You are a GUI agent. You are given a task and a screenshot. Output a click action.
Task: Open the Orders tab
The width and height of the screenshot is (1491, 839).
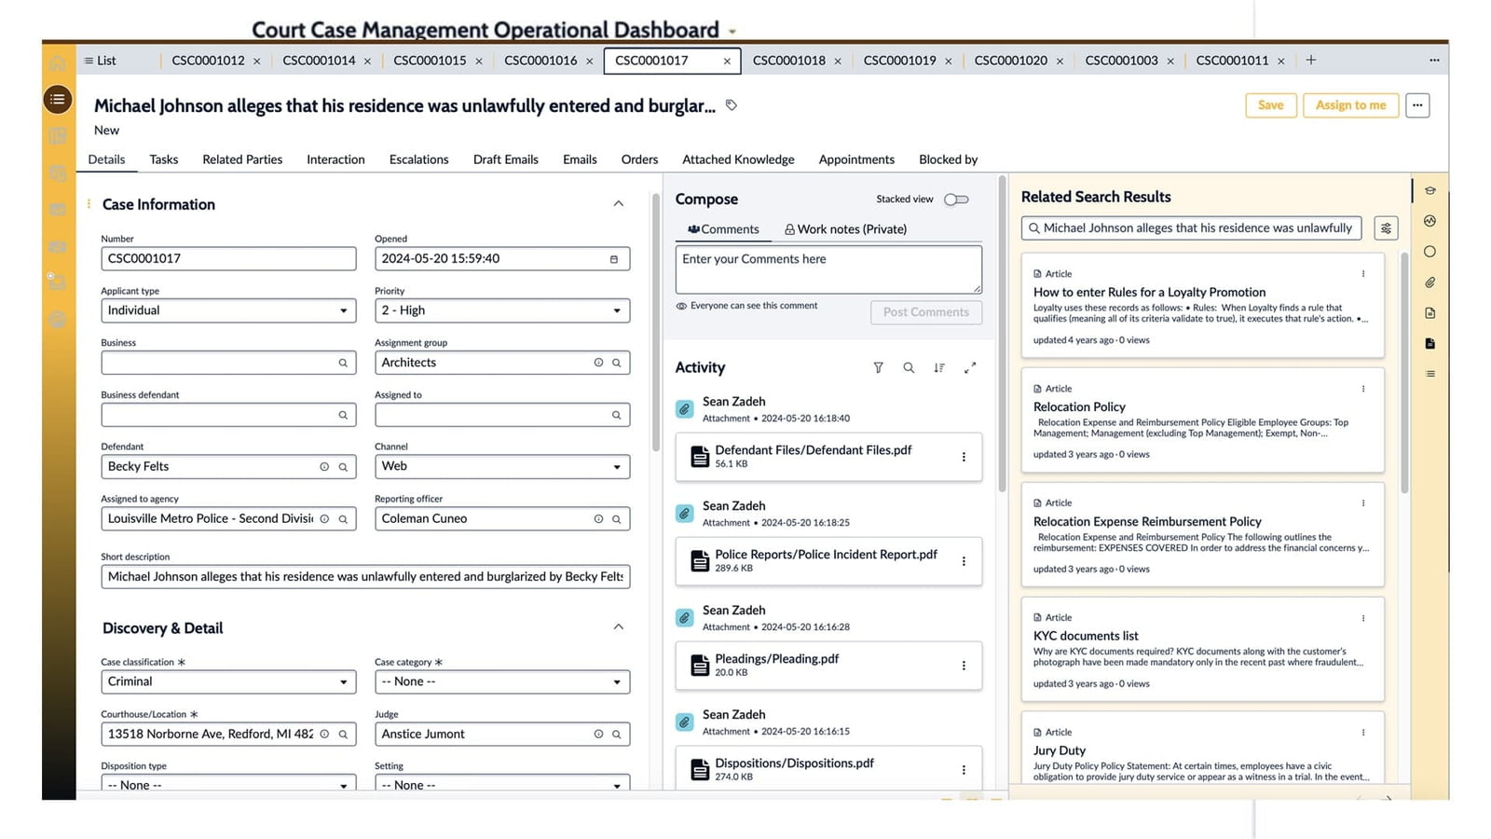click(639, 159)
